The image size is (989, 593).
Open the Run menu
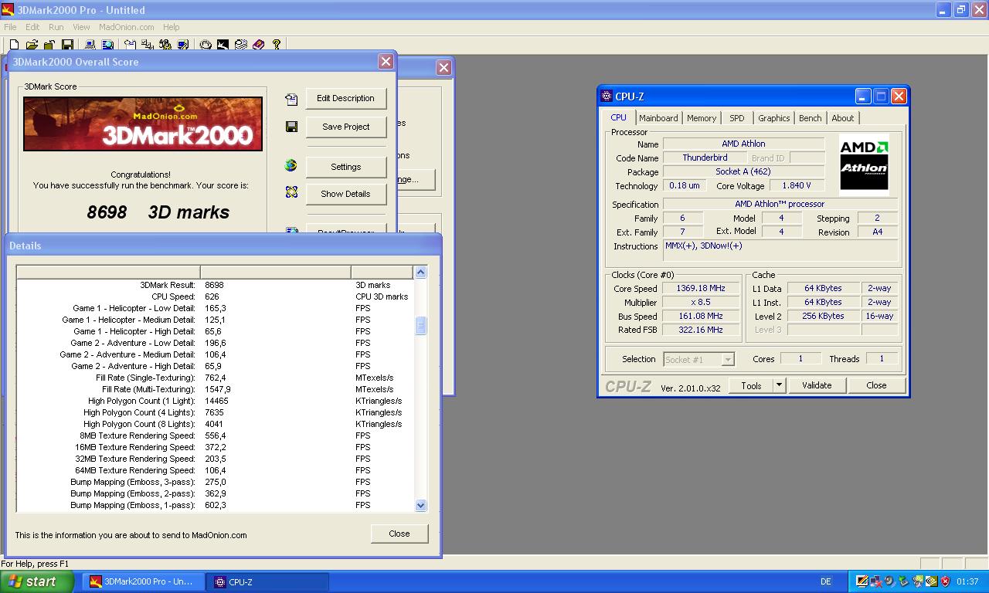point(56,27)
